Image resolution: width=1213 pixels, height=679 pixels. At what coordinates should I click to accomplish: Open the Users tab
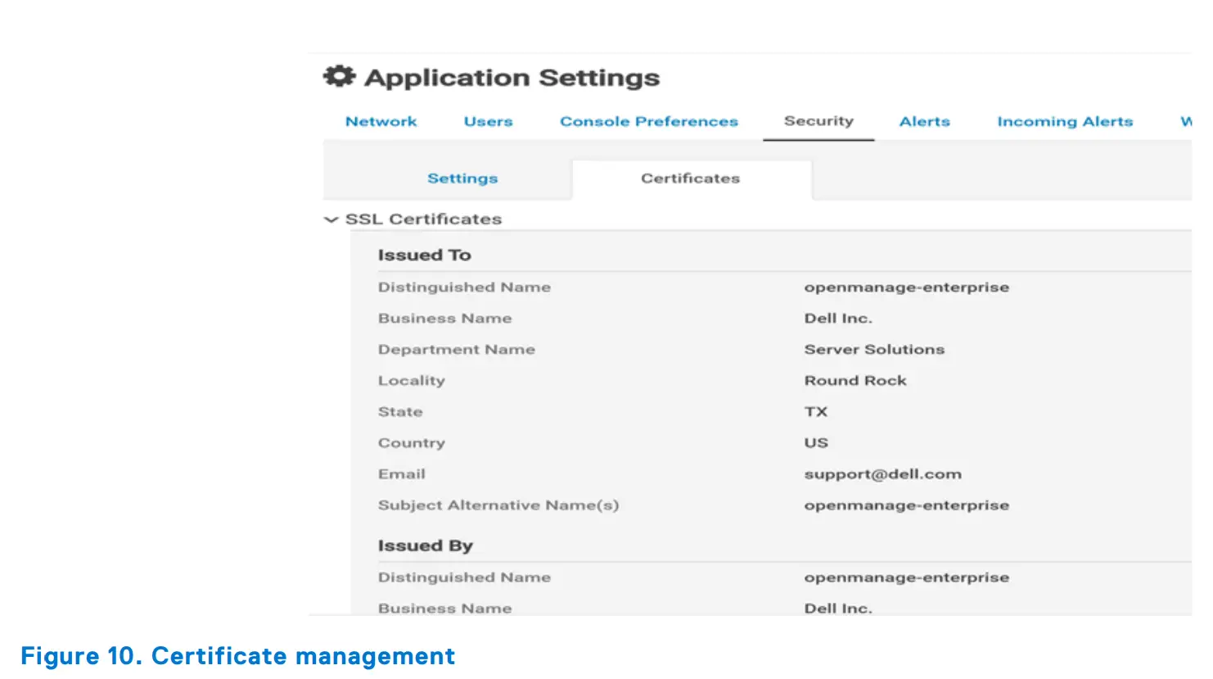click(488, 120)
